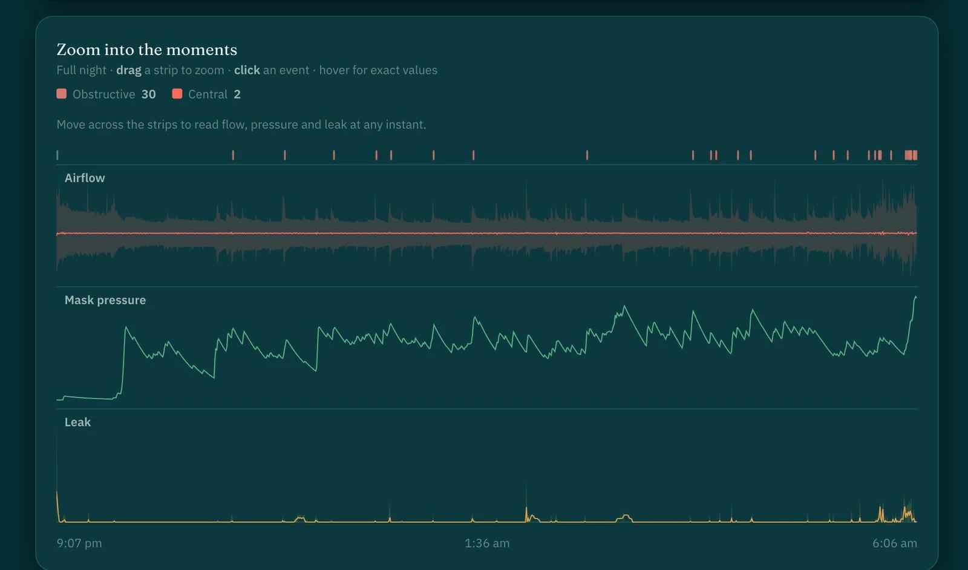Click the Mask pressure strip label

(x=105, y=300)
